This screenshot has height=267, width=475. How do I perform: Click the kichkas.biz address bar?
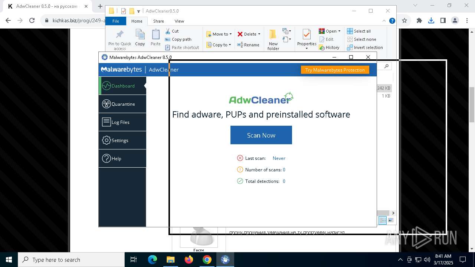pyautogui.click(x=79, y=20)
